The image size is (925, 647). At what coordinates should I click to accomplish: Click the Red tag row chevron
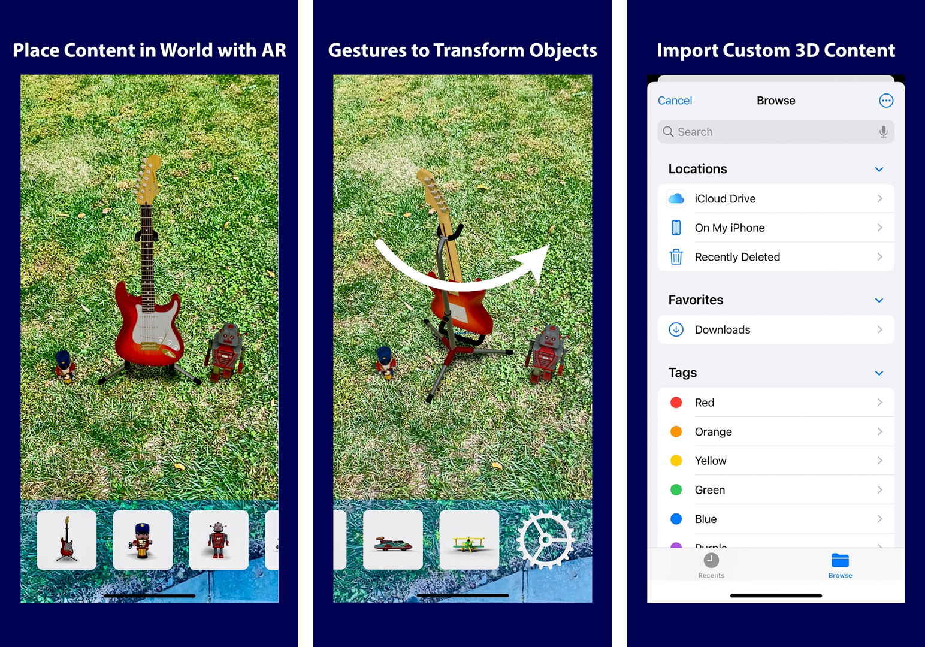(879, 403)
